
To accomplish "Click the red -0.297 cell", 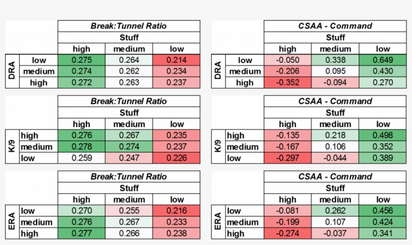I will tap(287, 158).
